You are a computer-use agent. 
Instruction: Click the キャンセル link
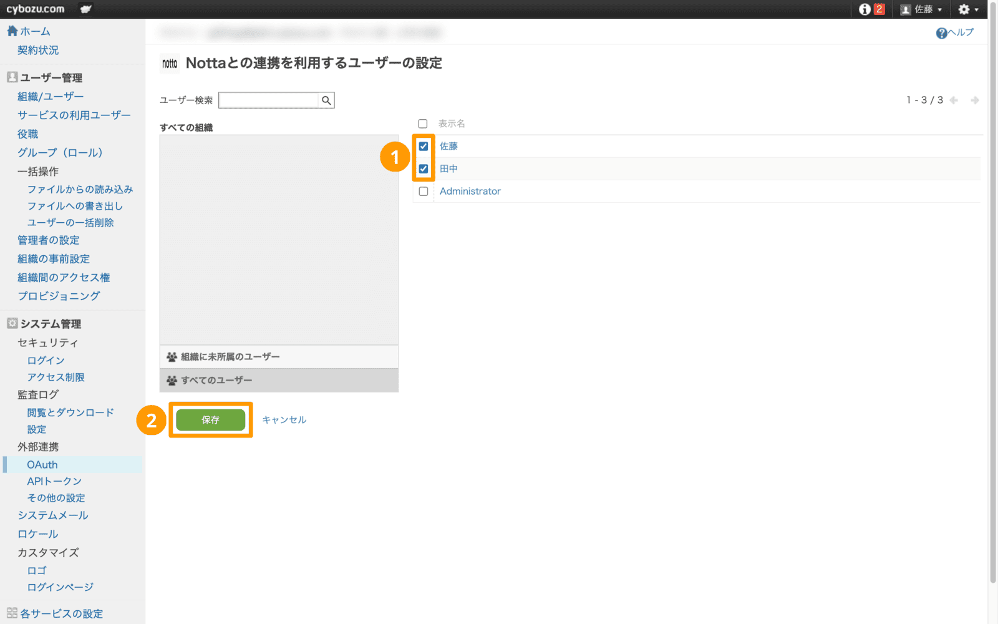(284, 420)
